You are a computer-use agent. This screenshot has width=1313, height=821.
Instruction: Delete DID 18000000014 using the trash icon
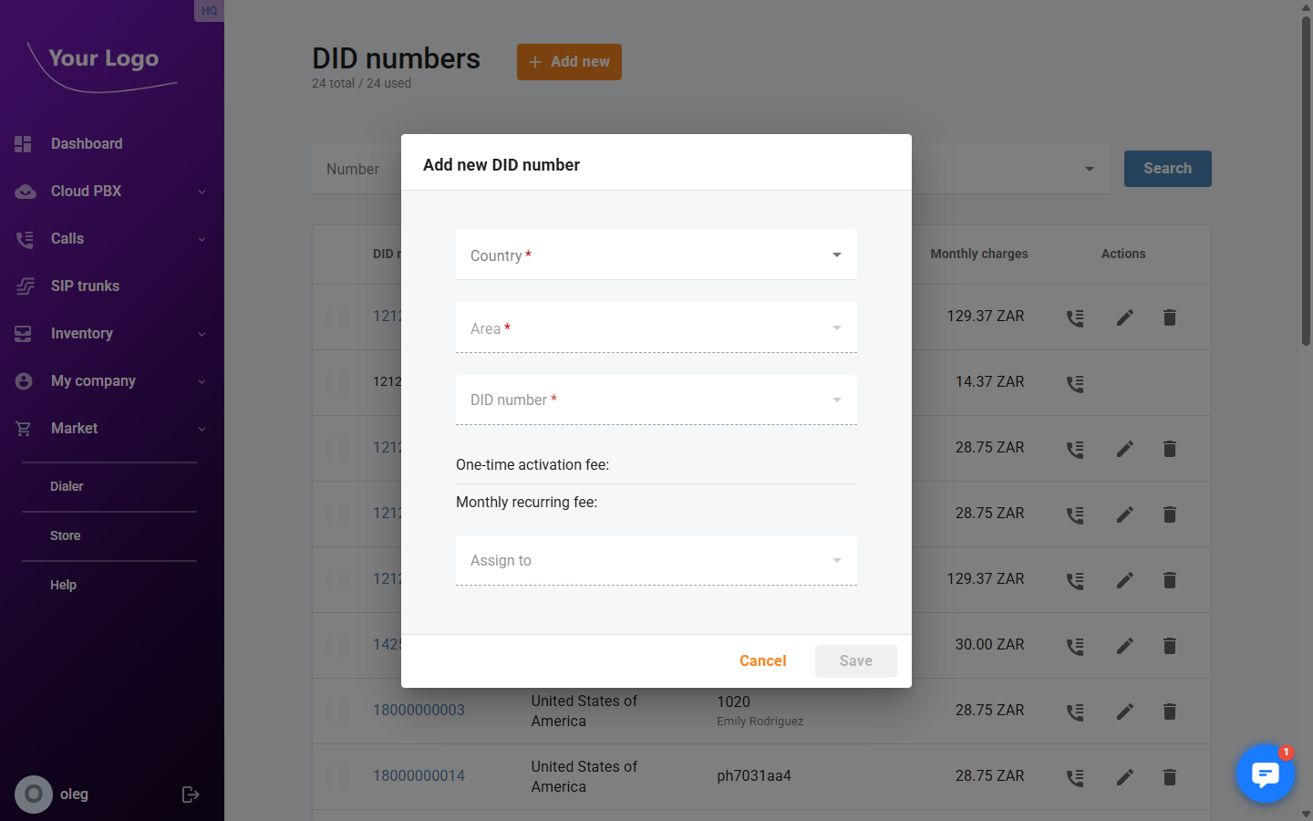(x=1169, y=776)
